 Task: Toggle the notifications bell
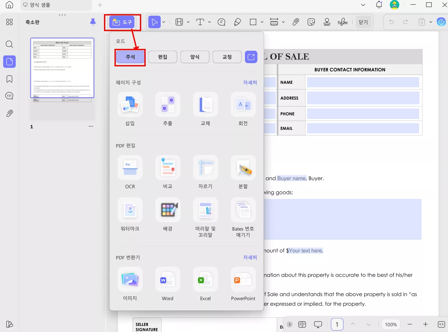pyautogui.click(x=378, y=5)
